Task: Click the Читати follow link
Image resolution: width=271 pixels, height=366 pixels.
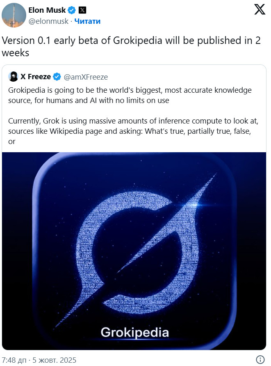Action: [87, 21]
